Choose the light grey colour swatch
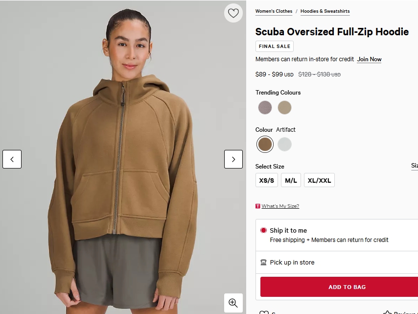The width and height of the screenshot is (418, 314). pyautogui.click(x=284, y=145)
